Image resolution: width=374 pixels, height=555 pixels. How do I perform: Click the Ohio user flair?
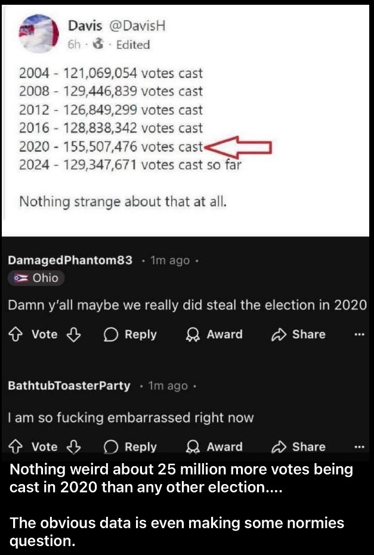click(36, 278)
